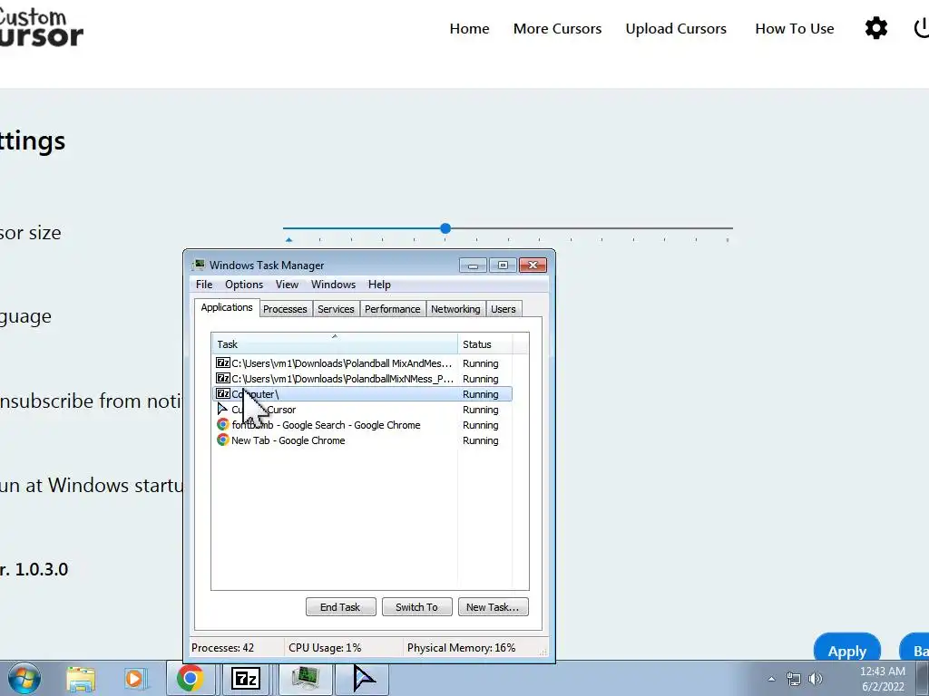Click New Task... button

tap(493, 606)
